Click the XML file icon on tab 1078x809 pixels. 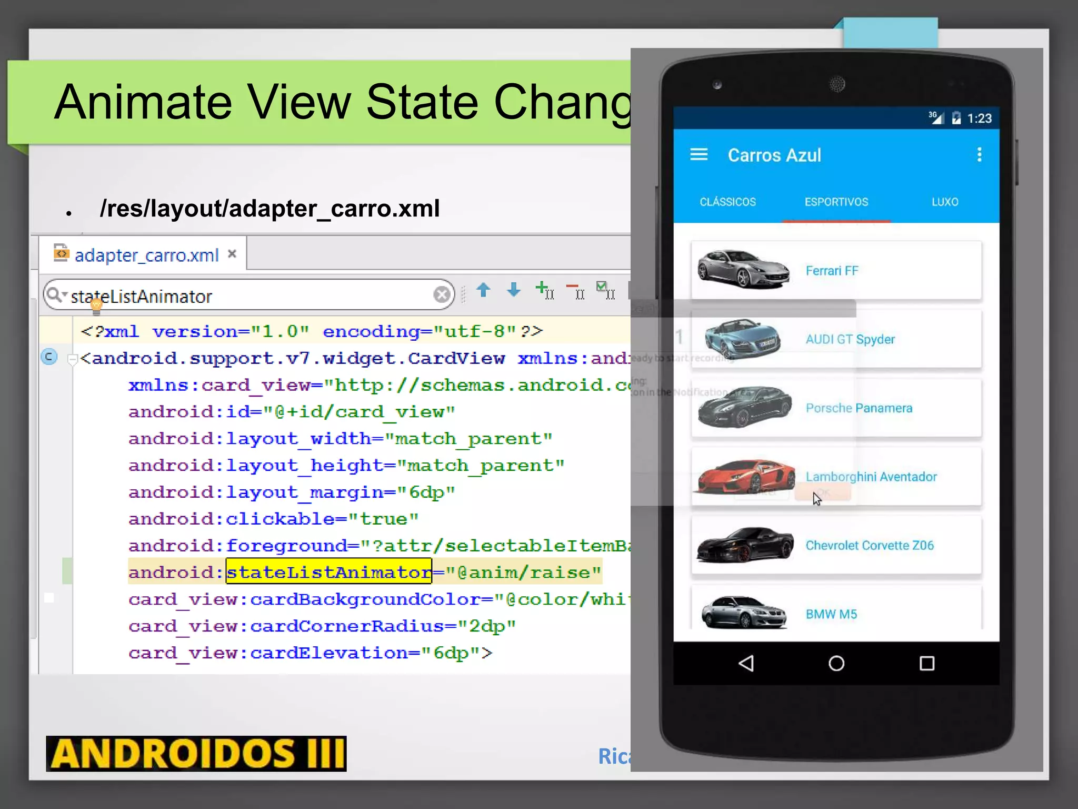coord(61,253)
